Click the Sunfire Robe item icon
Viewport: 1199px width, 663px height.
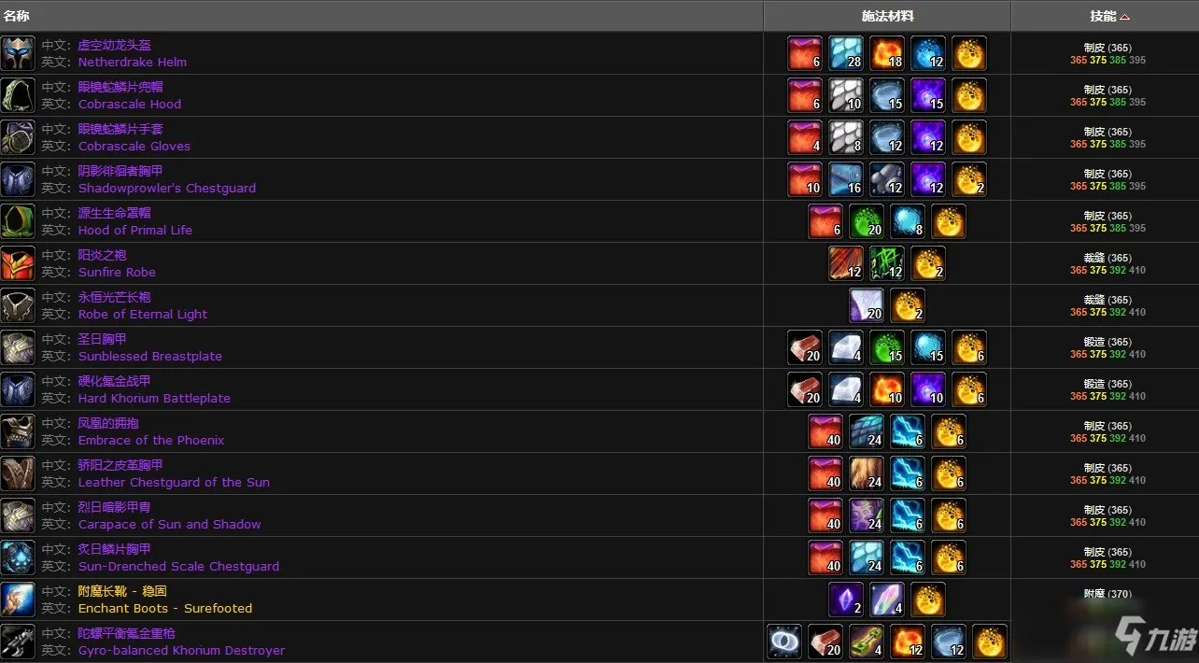(18, 263)
